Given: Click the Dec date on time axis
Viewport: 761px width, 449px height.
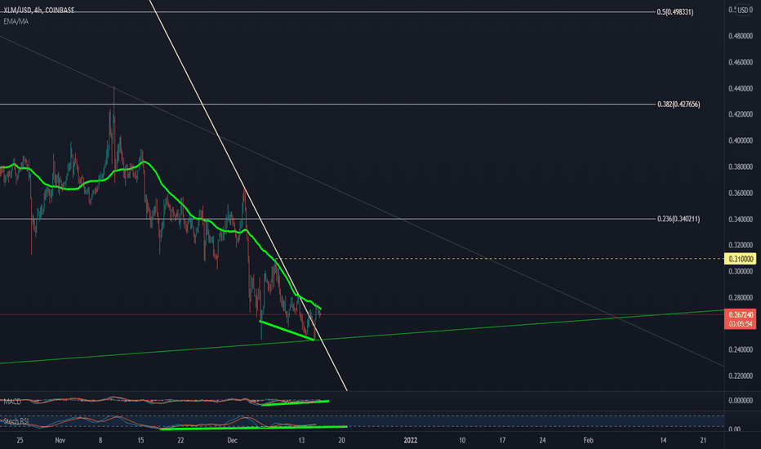Looking at the screenshot, I should 233,441.
